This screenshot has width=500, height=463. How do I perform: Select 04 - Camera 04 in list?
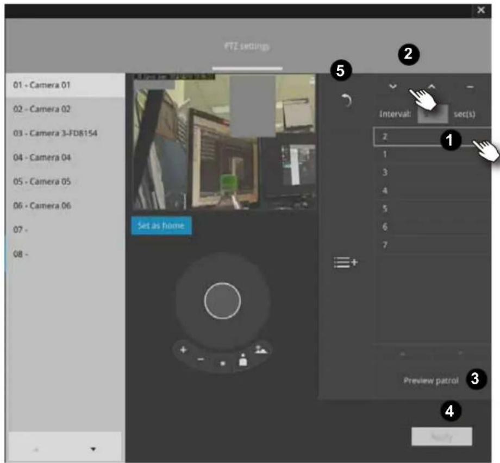[65, 157]
